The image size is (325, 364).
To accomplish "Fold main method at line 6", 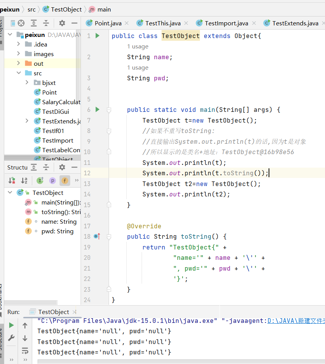I will pyautogui.click(x=109, y=110).
